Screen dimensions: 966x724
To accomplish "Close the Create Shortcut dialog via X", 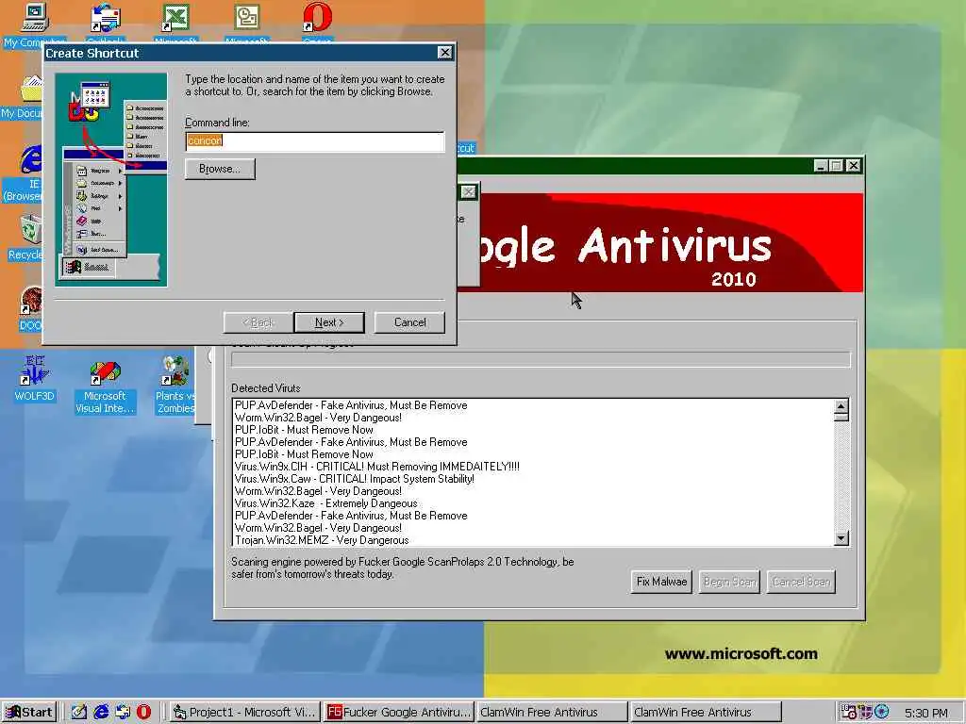I will (445, 53).
